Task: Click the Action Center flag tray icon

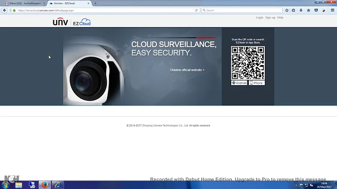Action: pos(301,185)
